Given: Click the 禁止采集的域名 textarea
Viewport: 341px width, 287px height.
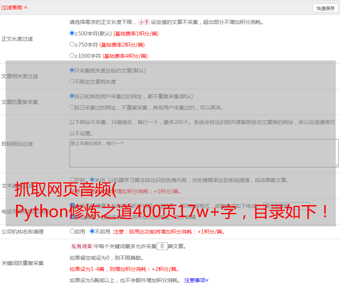Looking at the screenshot, I should click(204, 153).
